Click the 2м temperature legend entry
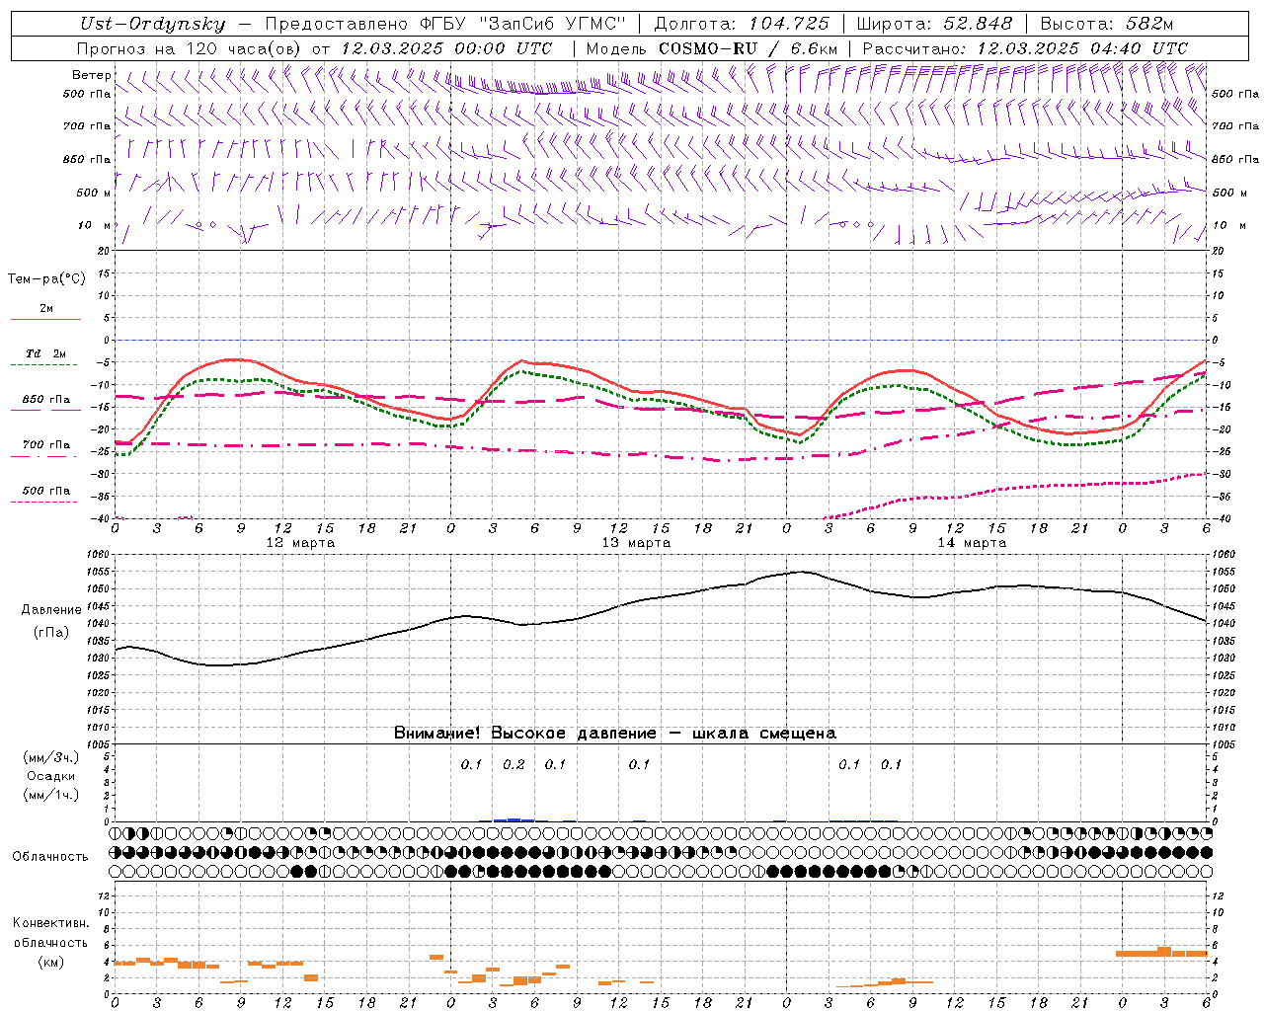 (46, 308)
